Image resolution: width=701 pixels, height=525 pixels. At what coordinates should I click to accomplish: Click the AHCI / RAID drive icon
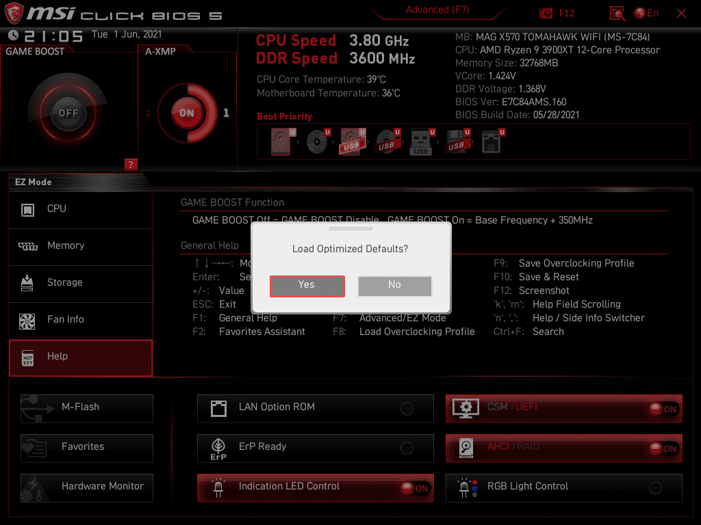466,448
